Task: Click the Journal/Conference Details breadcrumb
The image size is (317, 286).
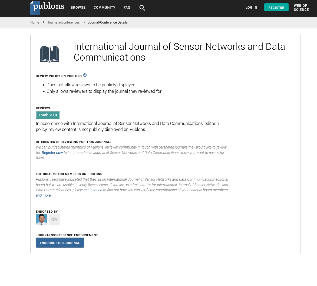Action: pyautogui.click(x=108, y=22)
